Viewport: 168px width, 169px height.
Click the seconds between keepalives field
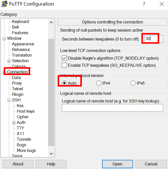pyautogui.click(x=154, y=39)
